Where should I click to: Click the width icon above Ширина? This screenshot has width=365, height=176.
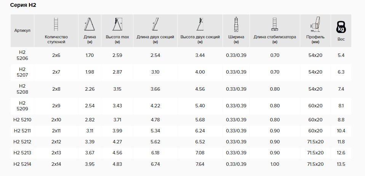236,24
